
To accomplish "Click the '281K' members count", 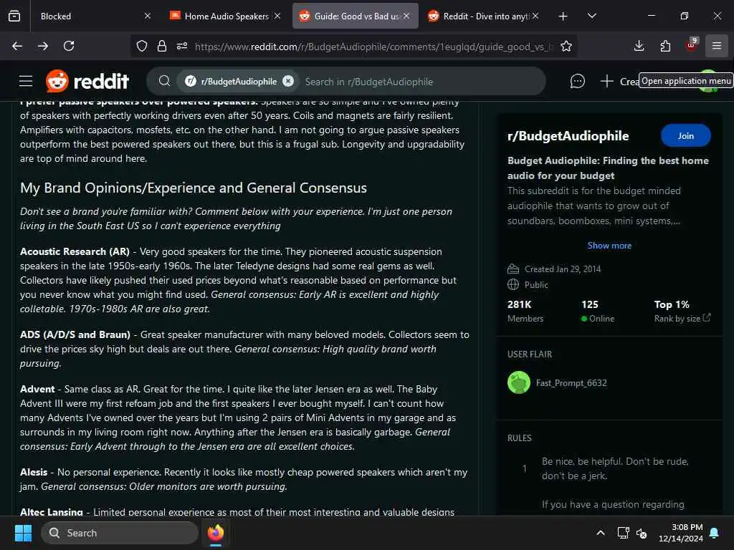I will (x=519, y=304).
